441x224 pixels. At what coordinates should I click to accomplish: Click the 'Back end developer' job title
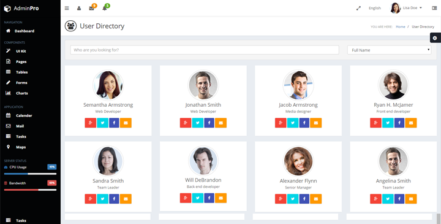click(203, 187)
